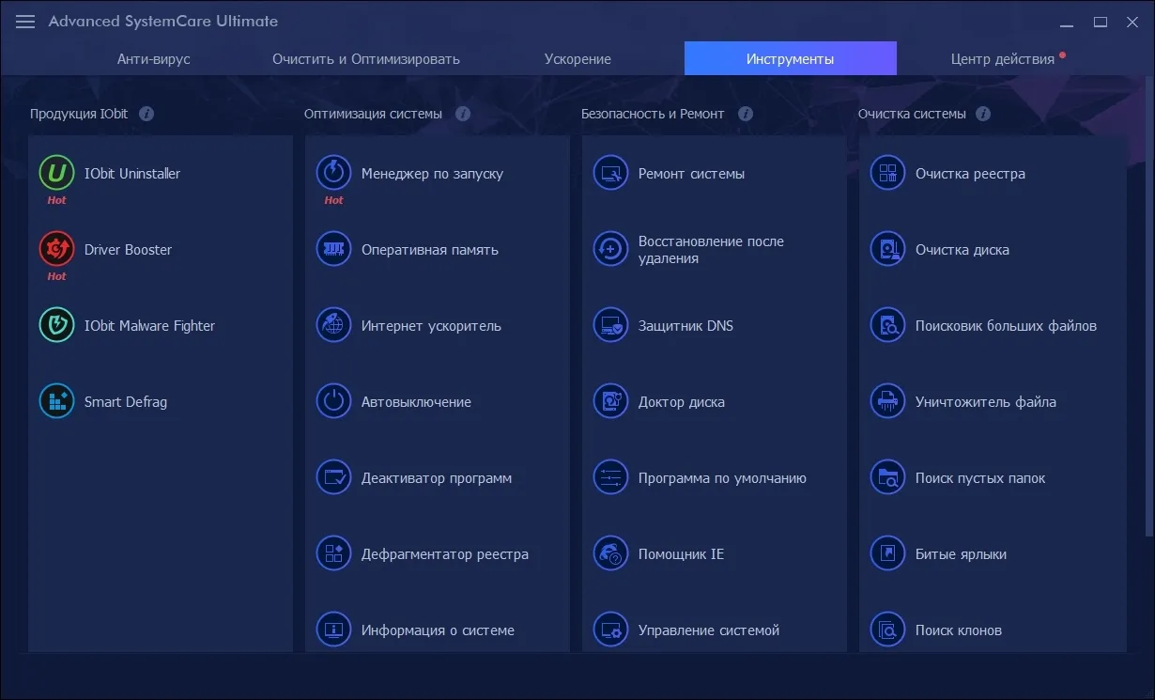Click info icon beside Очистка системы

click(982, 114)
